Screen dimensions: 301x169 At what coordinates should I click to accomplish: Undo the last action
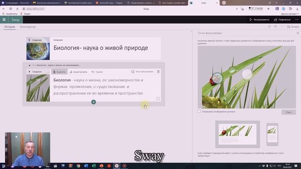point(276,27)
